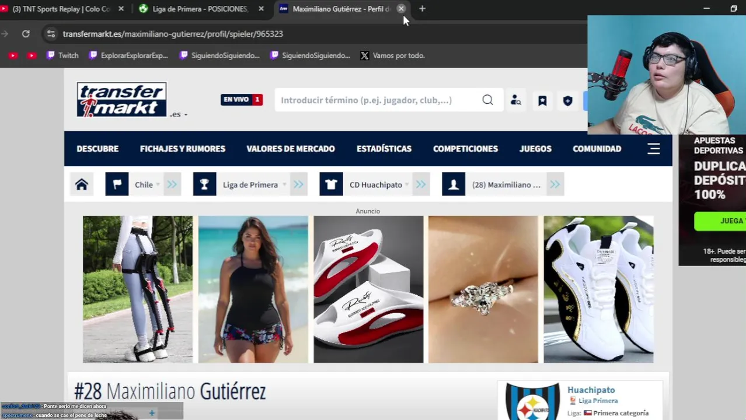Click second YouTube bookmark icon
The height and width of the screenshot is (420, 746).
32,55
